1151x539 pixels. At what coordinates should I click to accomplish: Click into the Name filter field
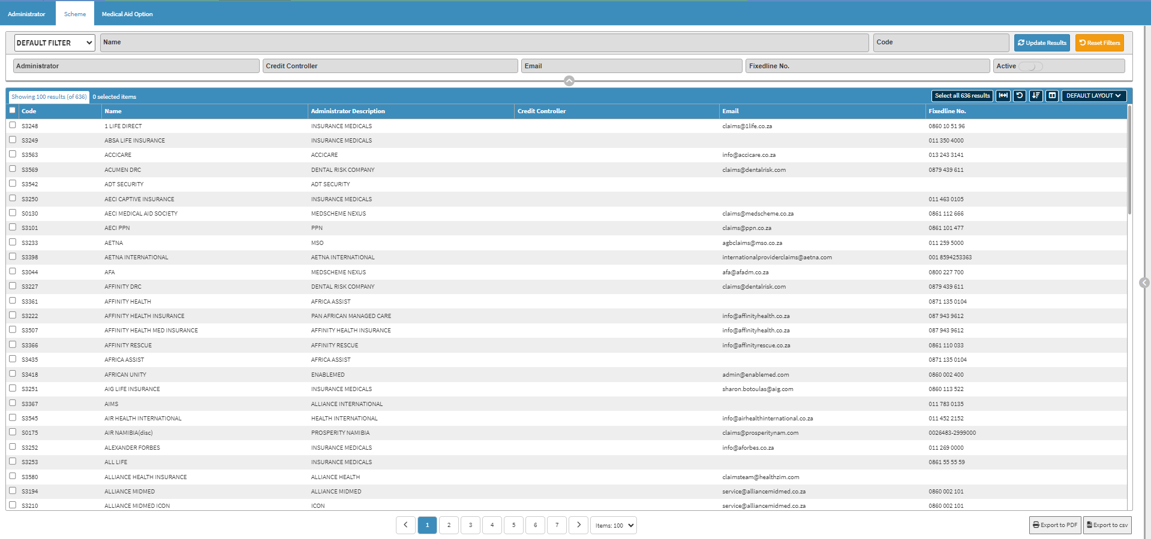pos(484,43)
